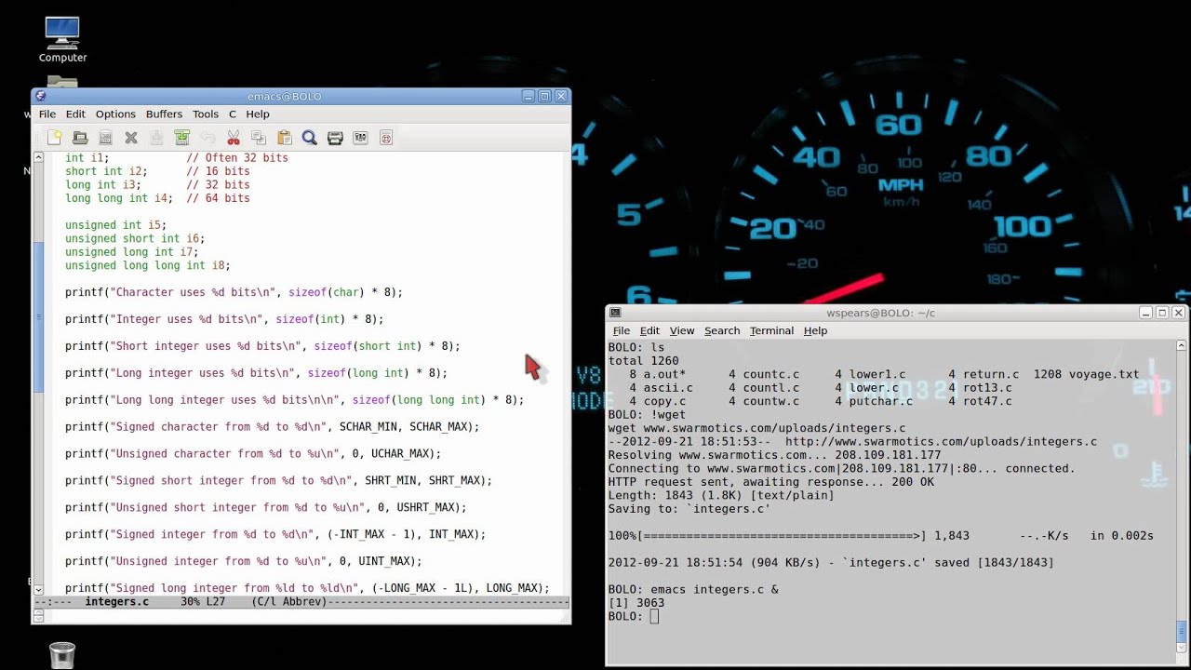
Task: Click SCHAR_MIN in the signed character line
Action: click(371, 426)
